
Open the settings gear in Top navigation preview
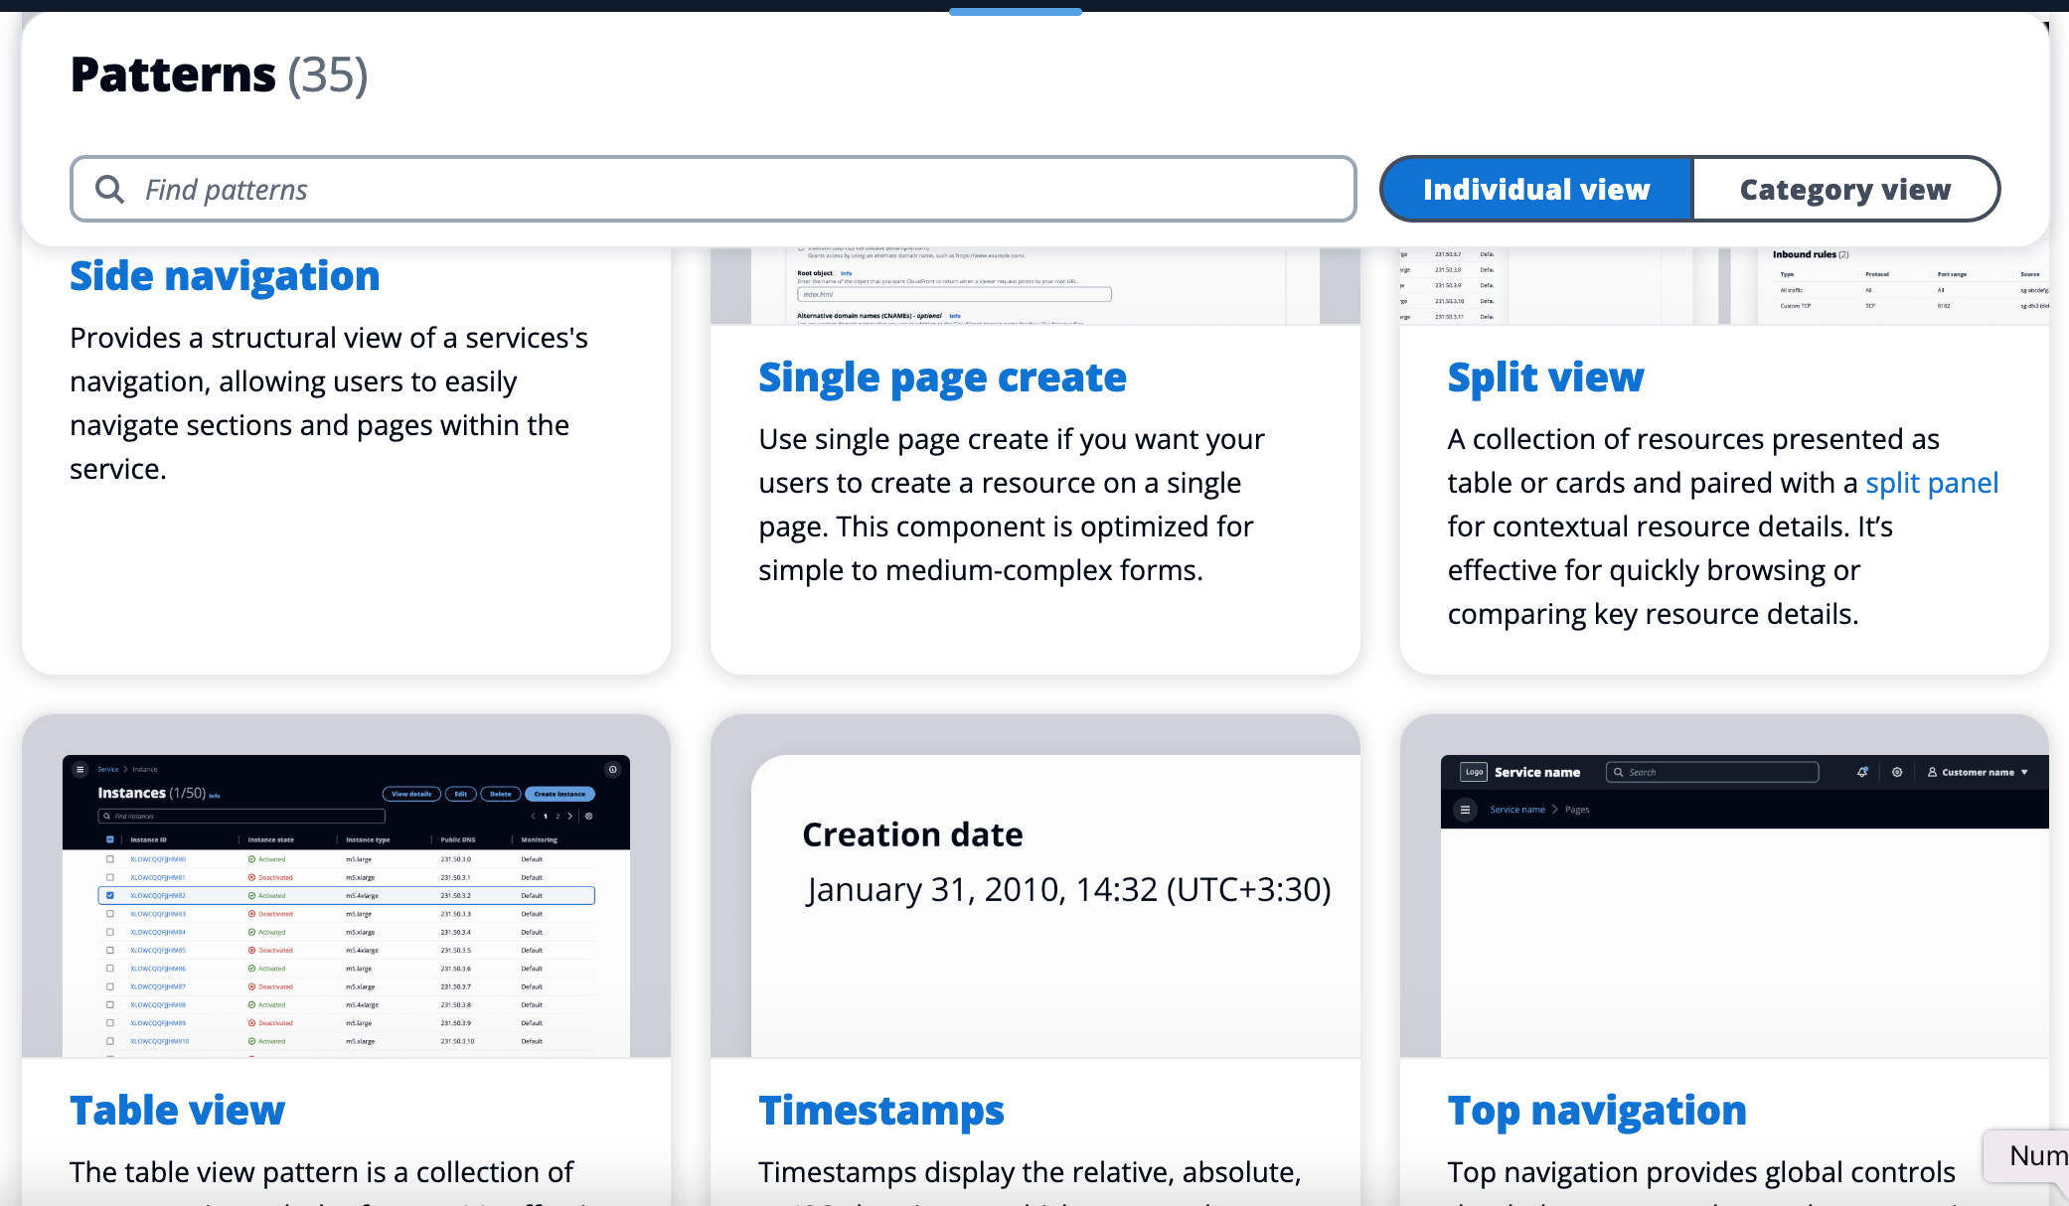pyautogui.click(x=1897, y=772)
